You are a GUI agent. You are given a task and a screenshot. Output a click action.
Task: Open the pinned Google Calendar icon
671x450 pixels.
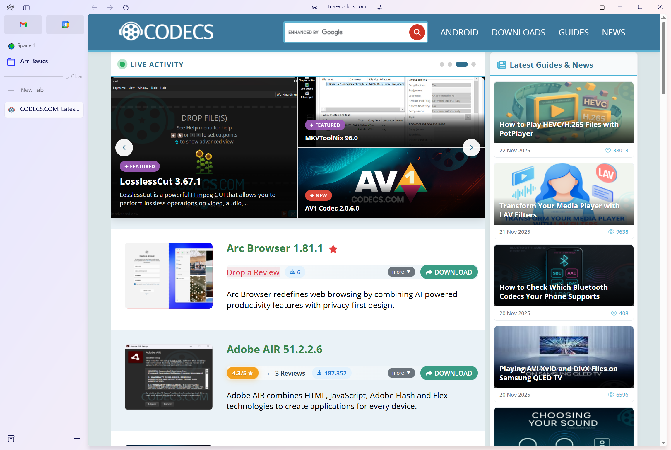(65, 25)
